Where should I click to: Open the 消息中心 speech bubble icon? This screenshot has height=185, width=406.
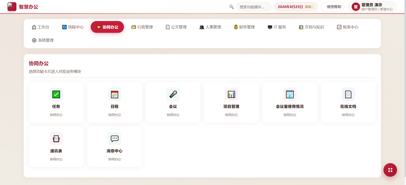click(x=115, y=138)
